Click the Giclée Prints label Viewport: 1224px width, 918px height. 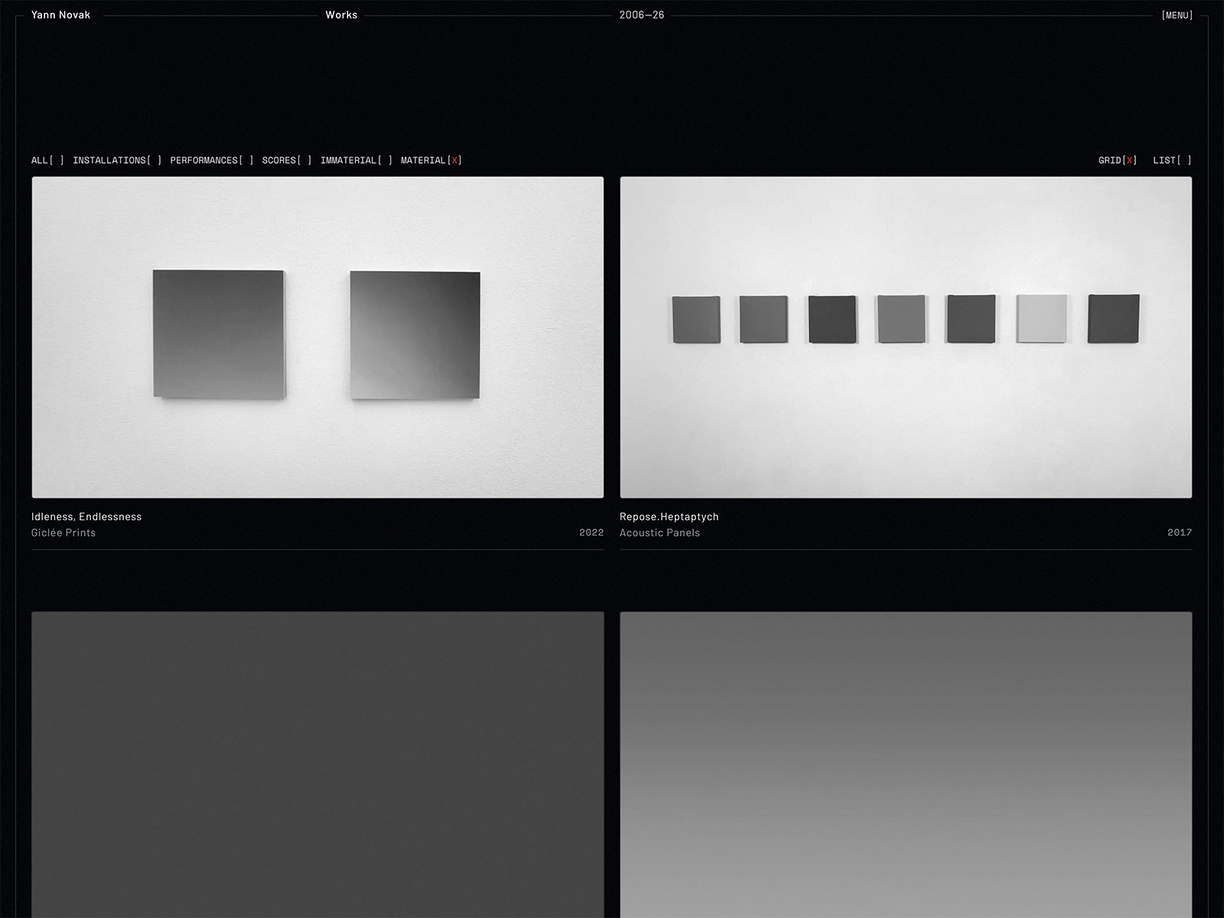click(x=63, y=533)
